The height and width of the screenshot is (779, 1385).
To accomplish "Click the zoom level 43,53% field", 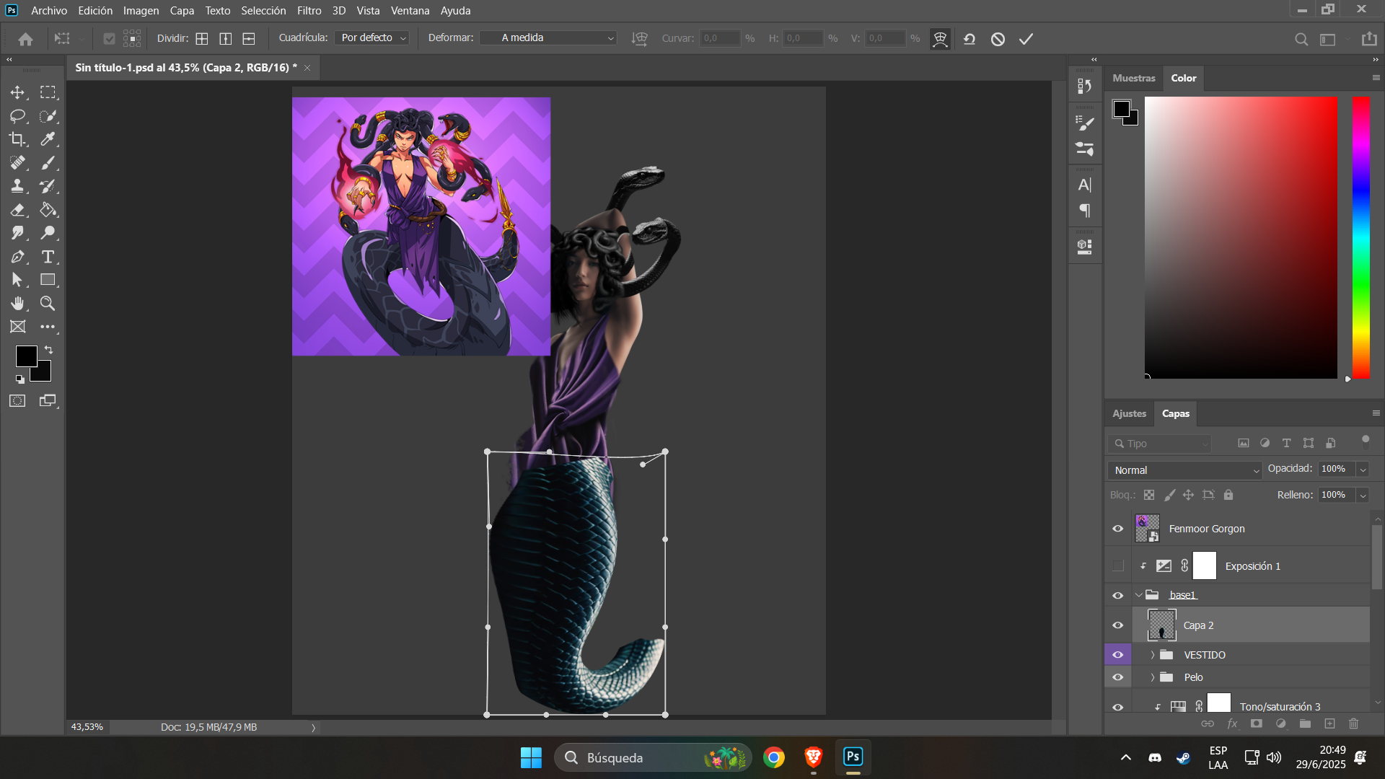I will (87, 727).
